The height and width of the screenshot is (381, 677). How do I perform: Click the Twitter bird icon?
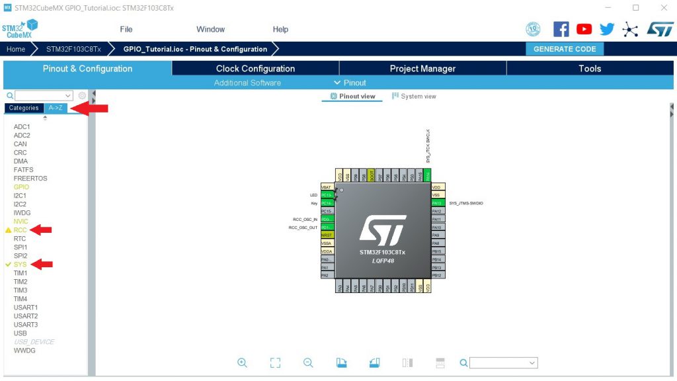(x=606, y=29)
